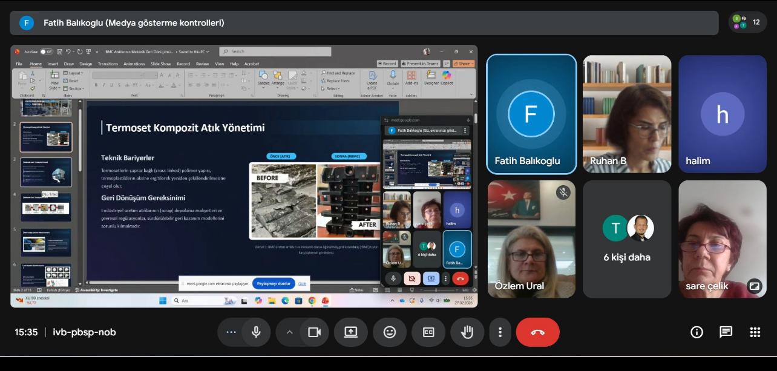Viewport: 777px width, 371px height.
Task: Leave the call with red hang-up button
Action: tap(537, 332)
